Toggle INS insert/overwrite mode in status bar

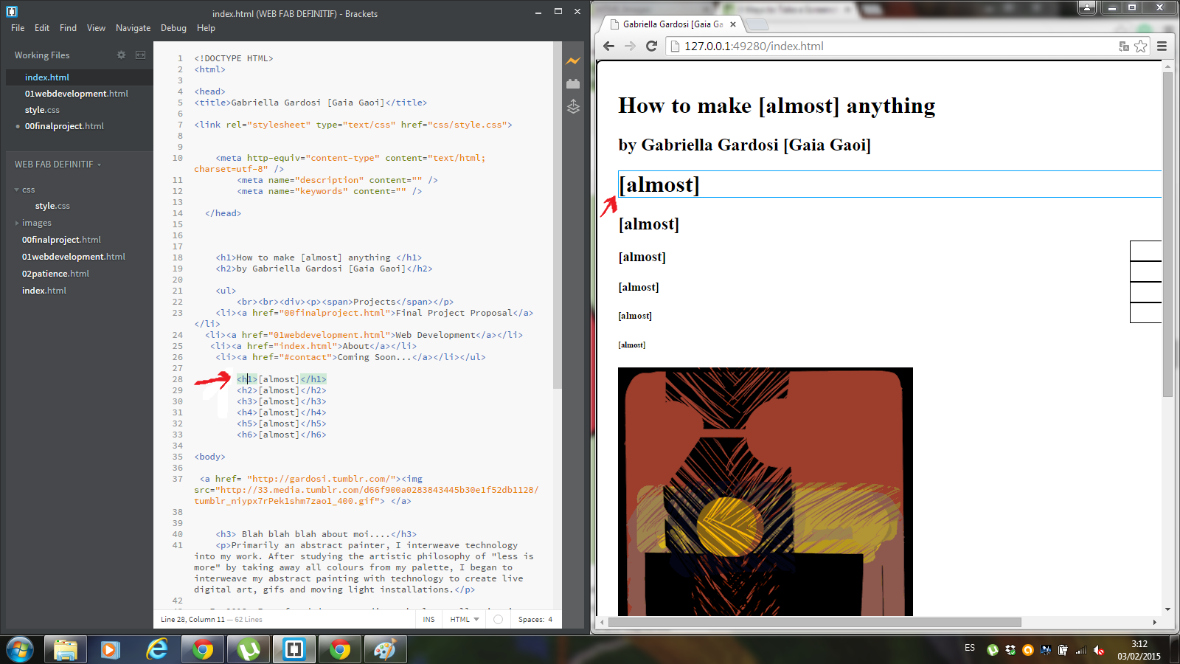point(429,620)
